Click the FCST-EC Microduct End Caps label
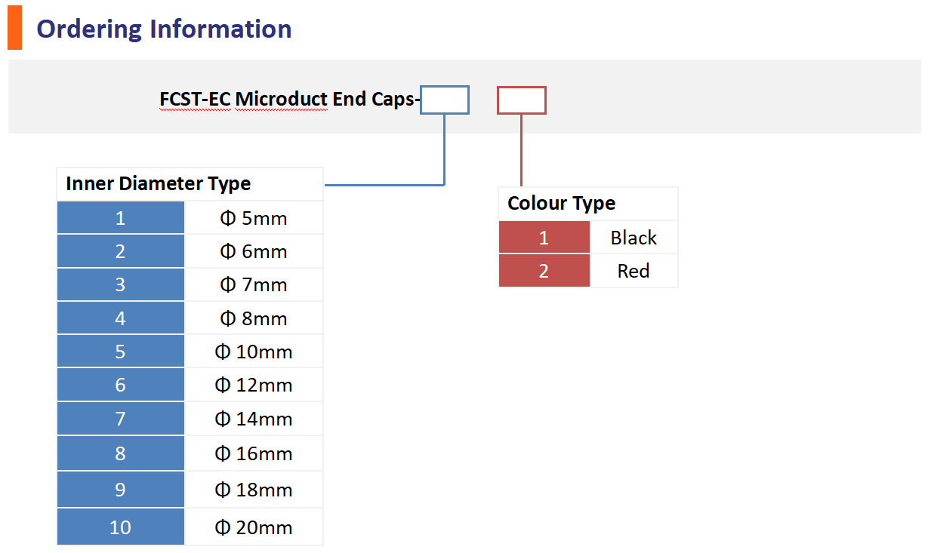The image size is (931, 553). (x=288, y=99)
